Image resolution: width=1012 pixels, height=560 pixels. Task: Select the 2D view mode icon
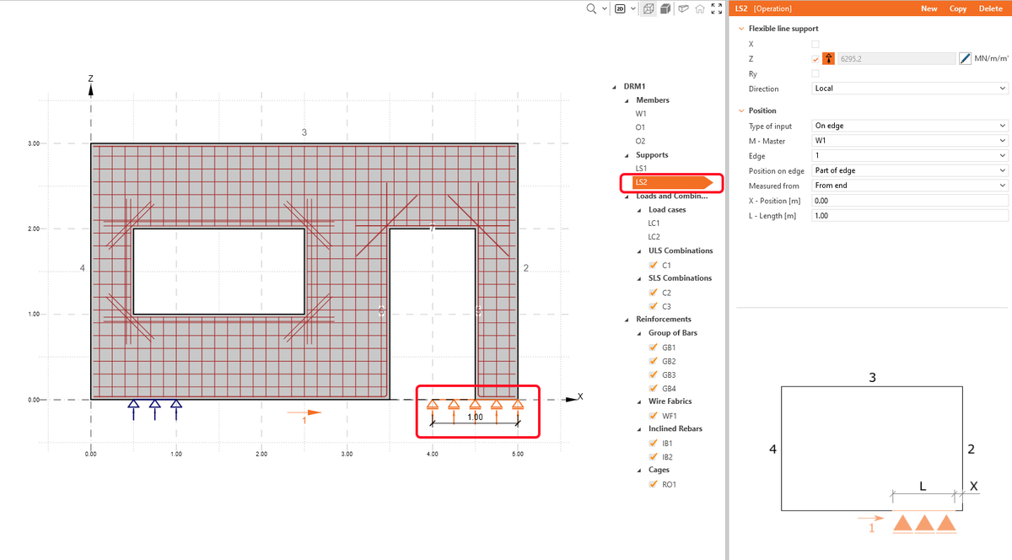621,9
